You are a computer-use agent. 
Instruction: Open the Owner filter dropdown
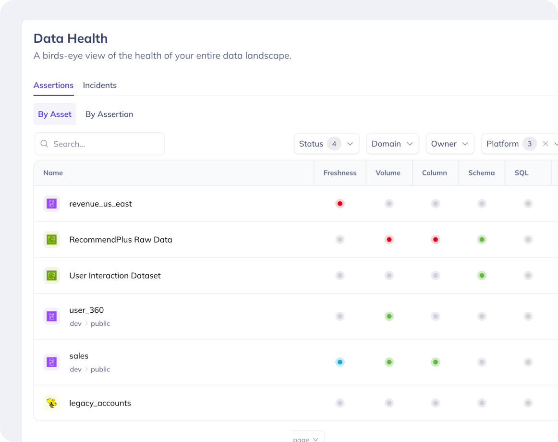[450, 144]
